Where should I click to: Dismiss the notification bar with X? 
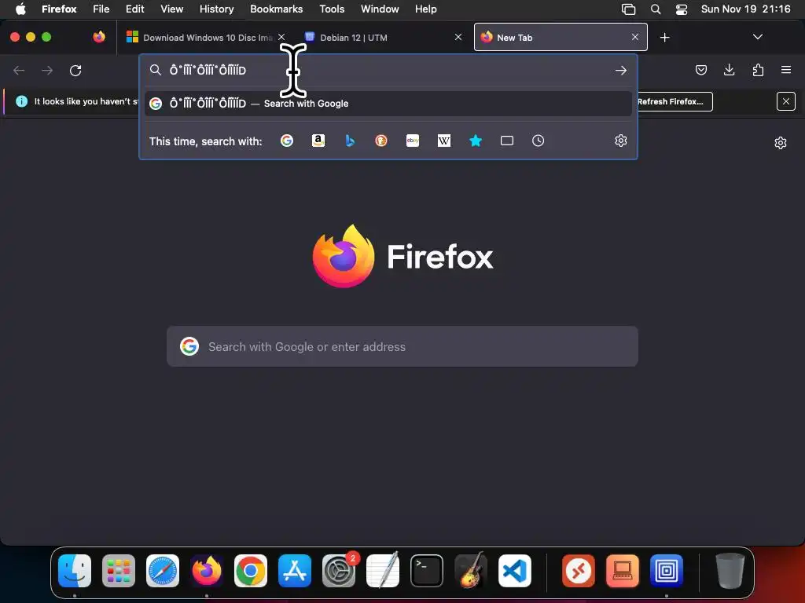[x=786, y=101]
